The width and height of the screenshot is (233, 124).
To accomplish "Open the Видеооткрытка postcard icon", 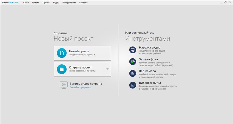I will (133, 85).
